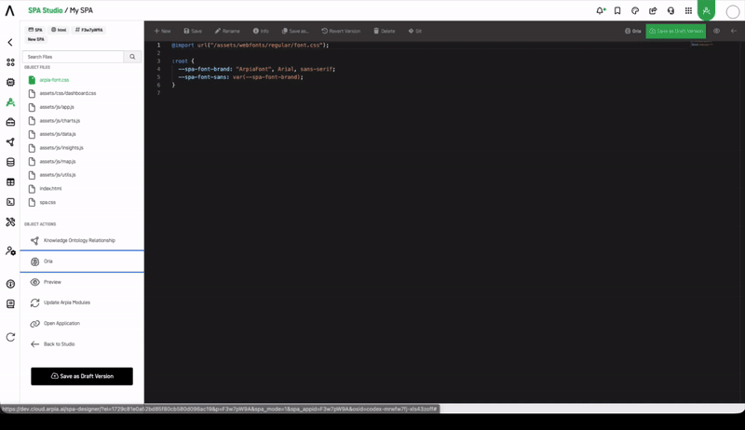The height and width of the screenshot is (430, 745).
Task: Click the SPA Studio breadcrumb link
Action: coord(45,10)
